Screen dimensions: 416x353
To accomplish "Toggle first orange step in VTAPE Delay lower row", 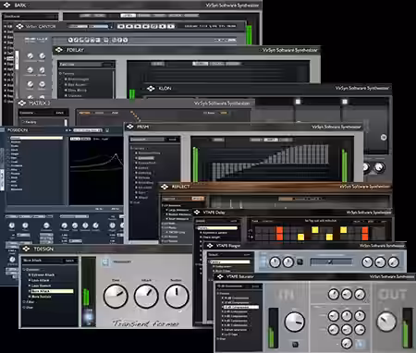I will tap(279, 237).
